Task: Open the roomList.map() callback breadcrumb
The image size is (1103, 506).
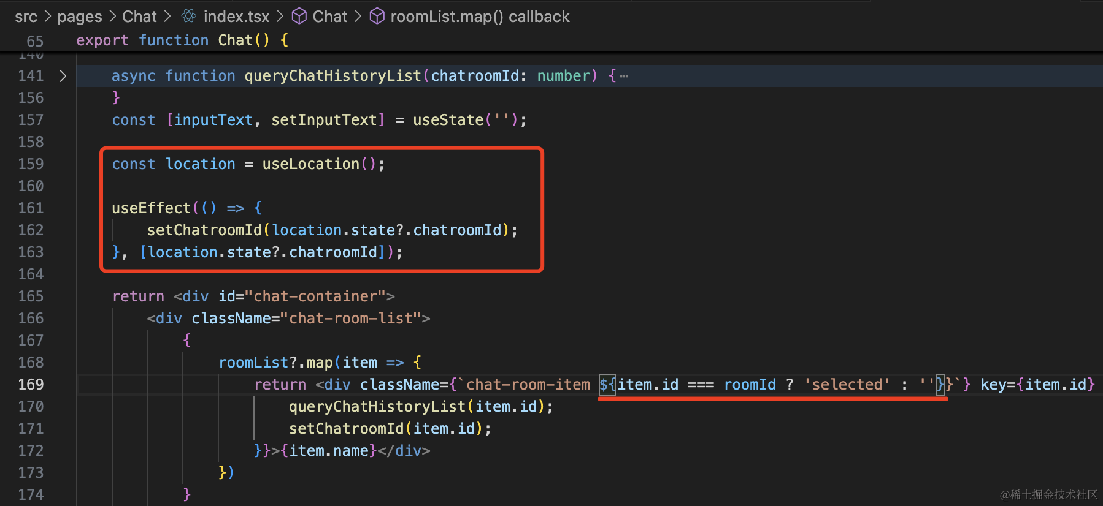Action: coord(480,17)
